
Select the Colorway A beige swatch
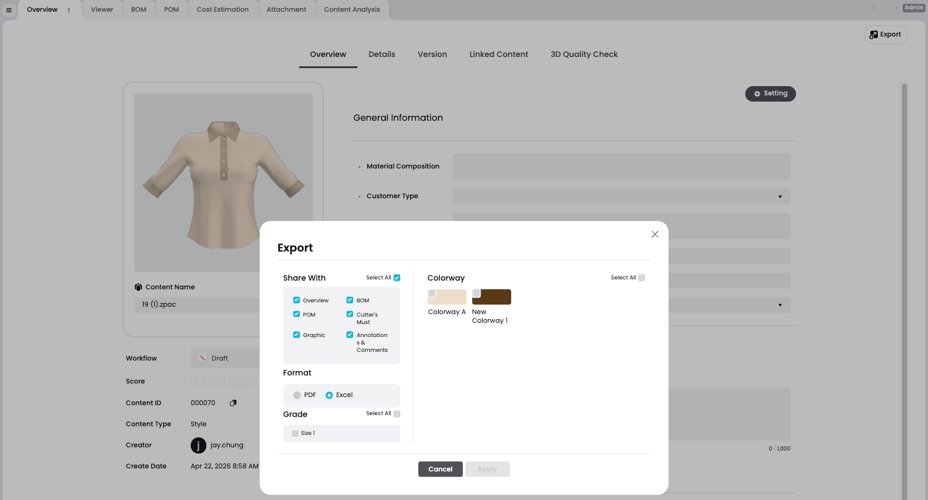pyautogui.click(x=447, y=297)
